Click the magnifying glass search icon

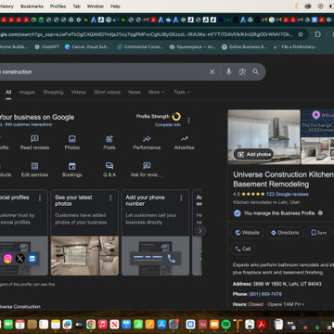click(x=255, y=71)
